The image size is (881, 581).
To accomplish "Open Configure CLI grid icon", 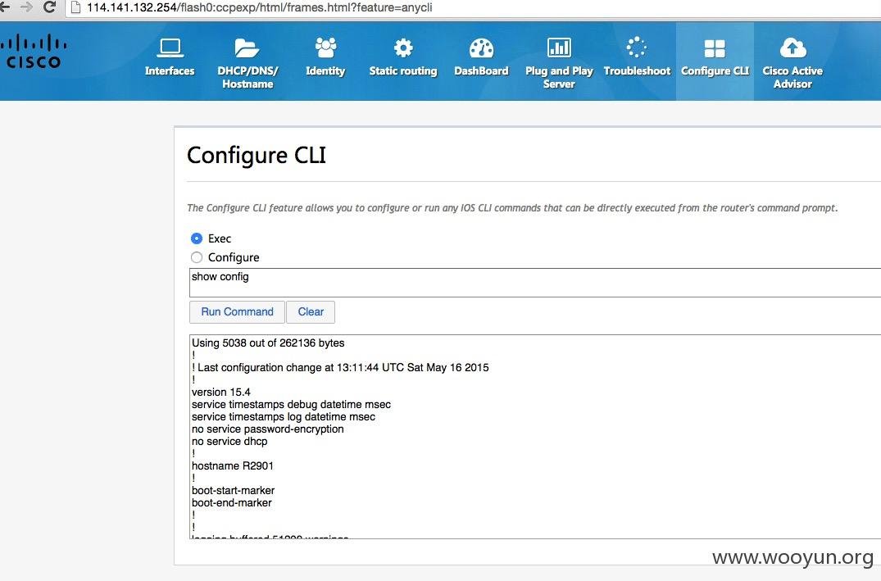I will point(715,48).
